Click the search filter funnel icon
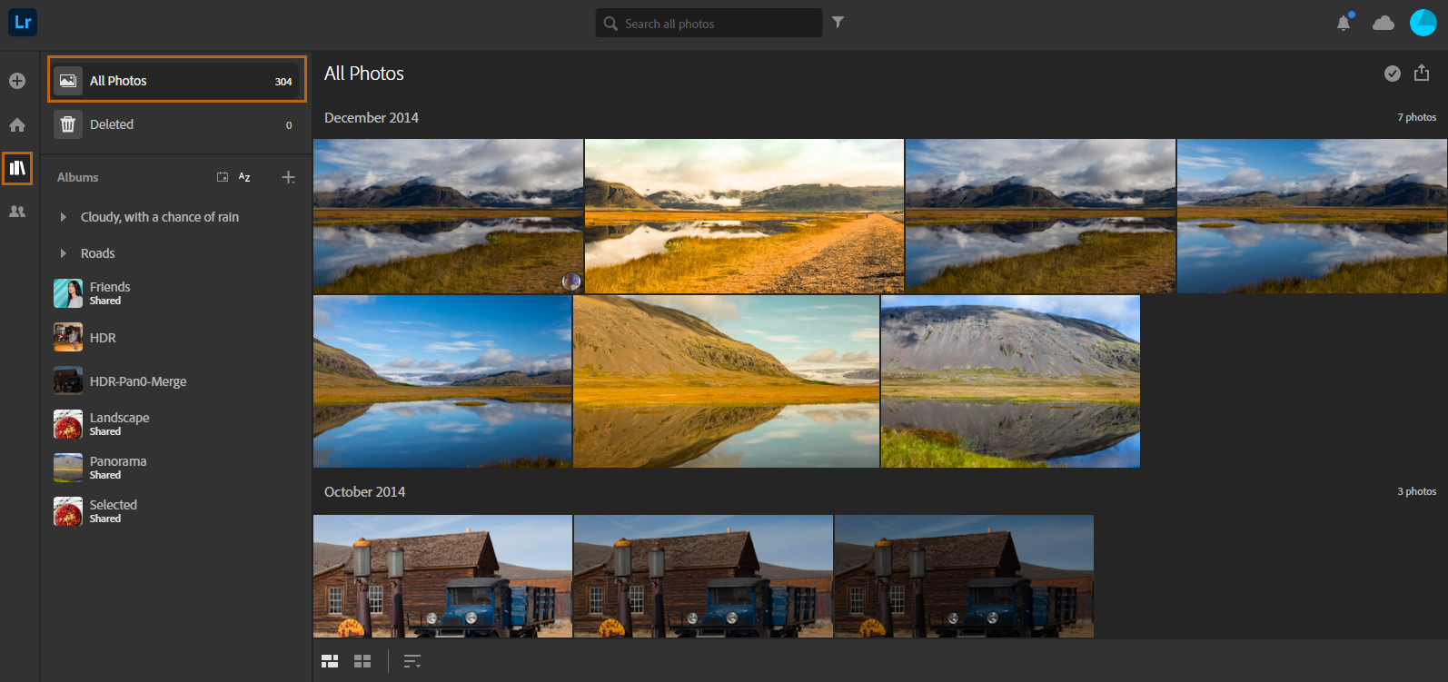Screen dimensions: 1448x682 point(838,23)
